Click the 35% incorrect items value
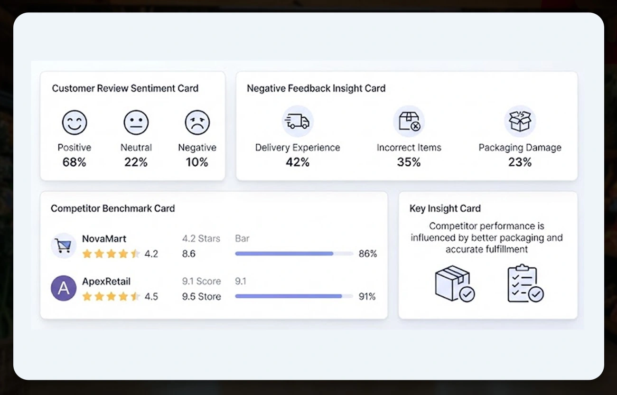 pos(409,162)
